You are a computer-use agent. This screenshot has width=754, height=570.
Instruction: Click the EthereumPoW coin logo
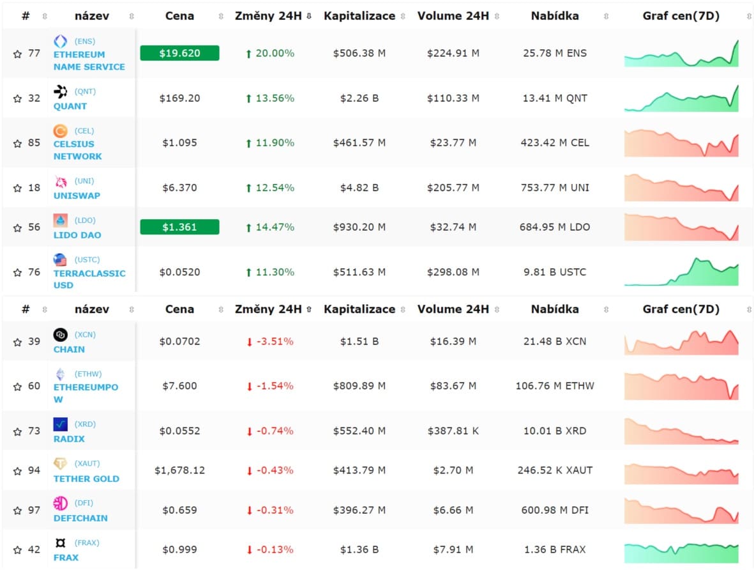tap(60, 374)
